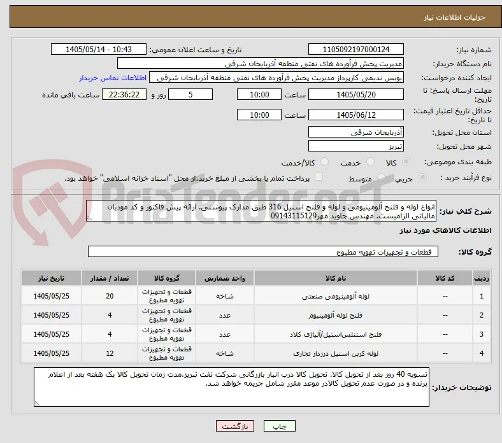Click the item name لوله کربن استیل درزدار تجاری
The height and width of the screenshot is (443, 502).
click(336, 353)
